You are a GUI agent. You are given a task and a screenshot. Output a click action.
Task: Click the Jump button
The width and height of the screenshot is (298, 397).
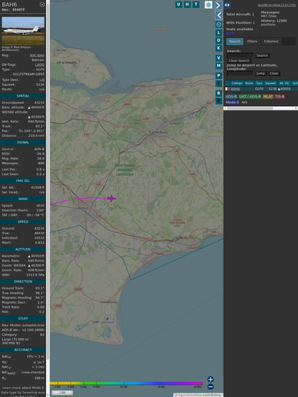coord(260,73)
